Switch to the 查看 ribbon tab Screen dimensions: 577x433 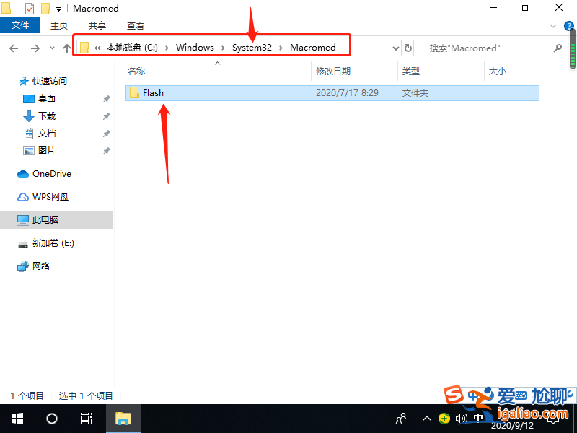(x=136, y=25)
